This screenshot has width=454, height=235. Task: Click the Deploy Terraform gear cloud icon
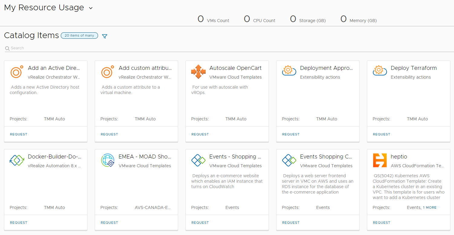(x=380, y=71)
